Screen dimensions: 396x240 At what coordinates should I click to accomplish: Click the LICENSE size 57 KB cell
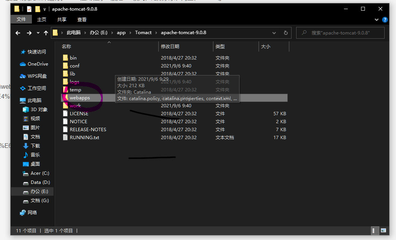click(279, 114)
